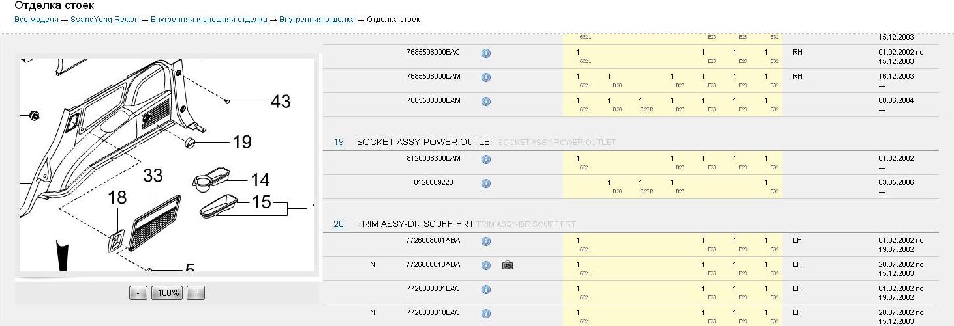
Task: Zoom in the diagram with plus button
Action: point(196,293)
